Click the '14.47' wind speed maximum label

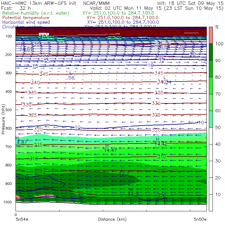pyautogui.click(x=110, y=151)
